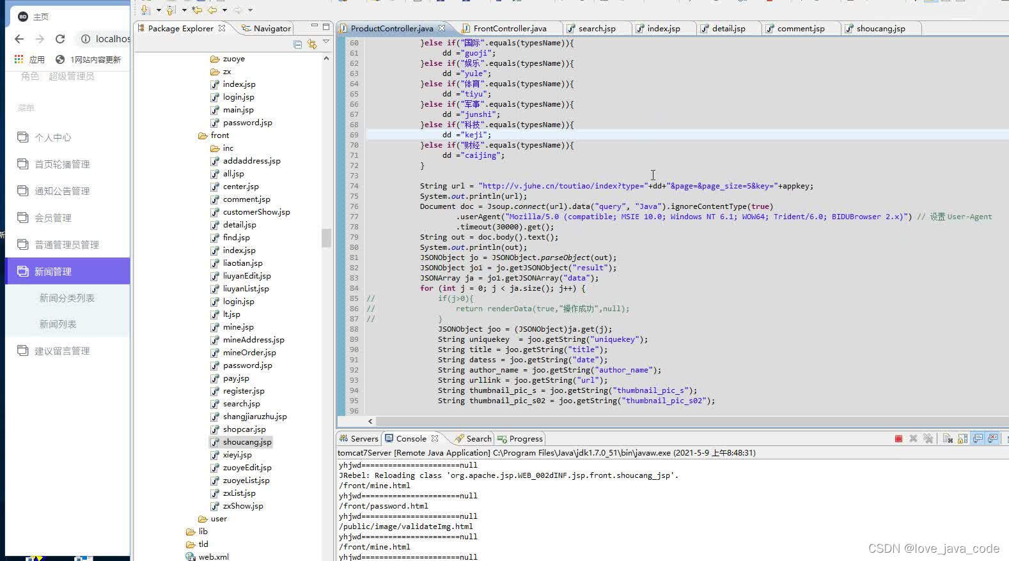Close the Package Explorer view
The width and height of the screenshot is (1009, 561).
[x=221, y=28]
